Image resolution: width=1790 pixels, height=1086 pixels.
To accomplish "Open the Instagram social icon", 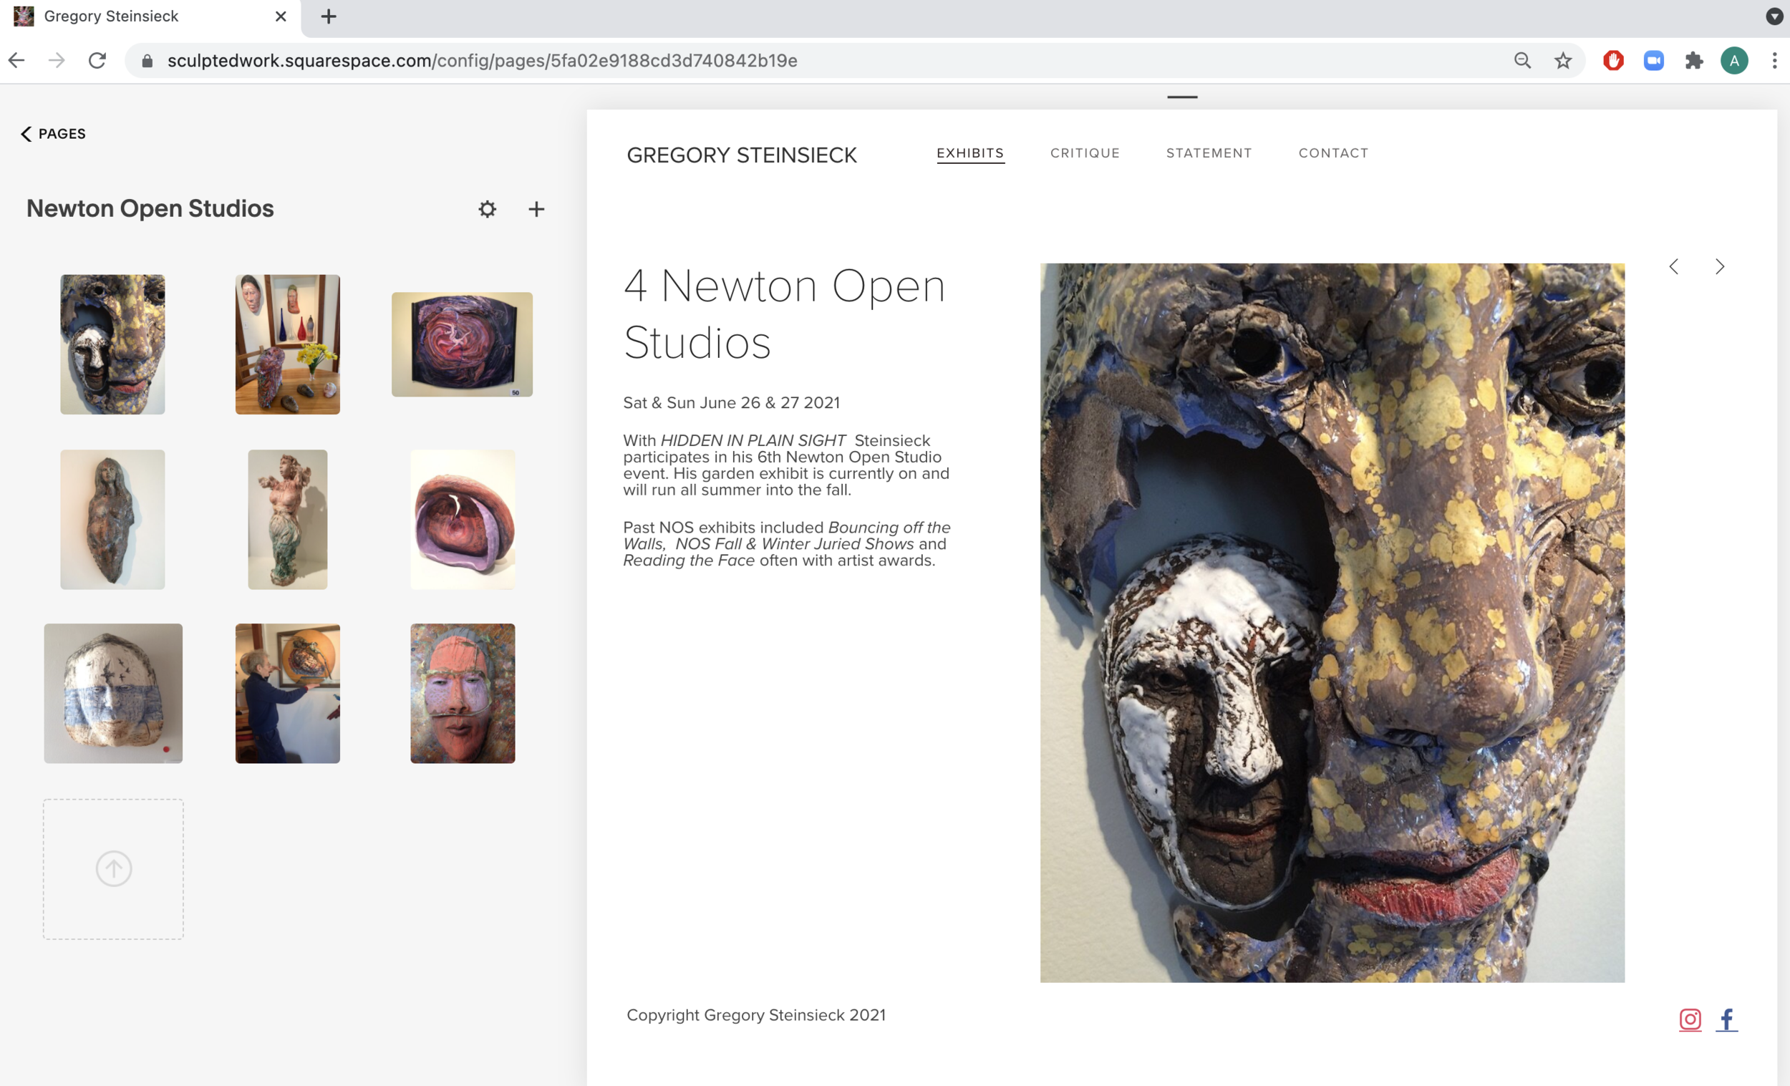I will 1690,1020.
